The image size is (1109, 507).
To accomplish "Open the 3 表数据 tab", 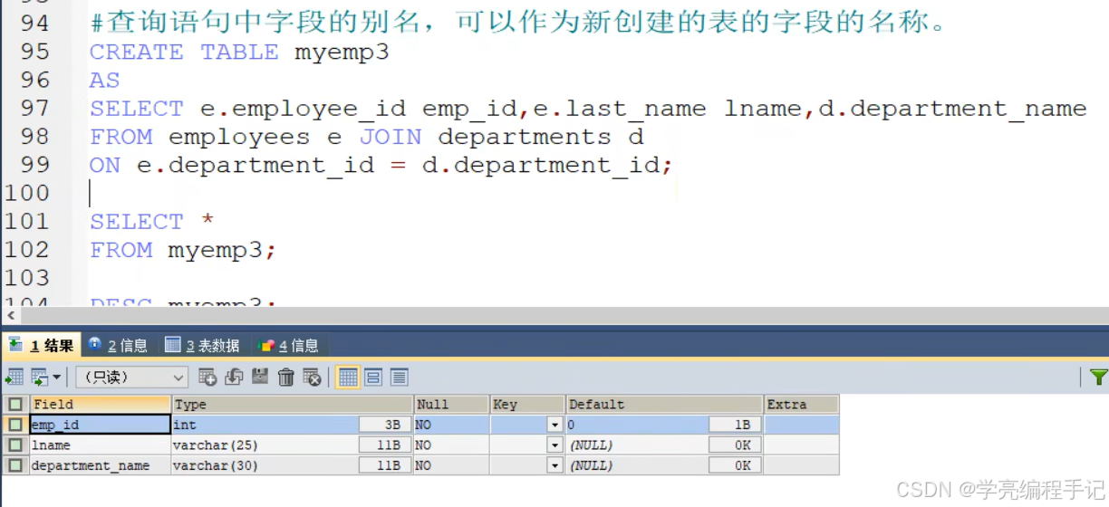I will 201,346.
